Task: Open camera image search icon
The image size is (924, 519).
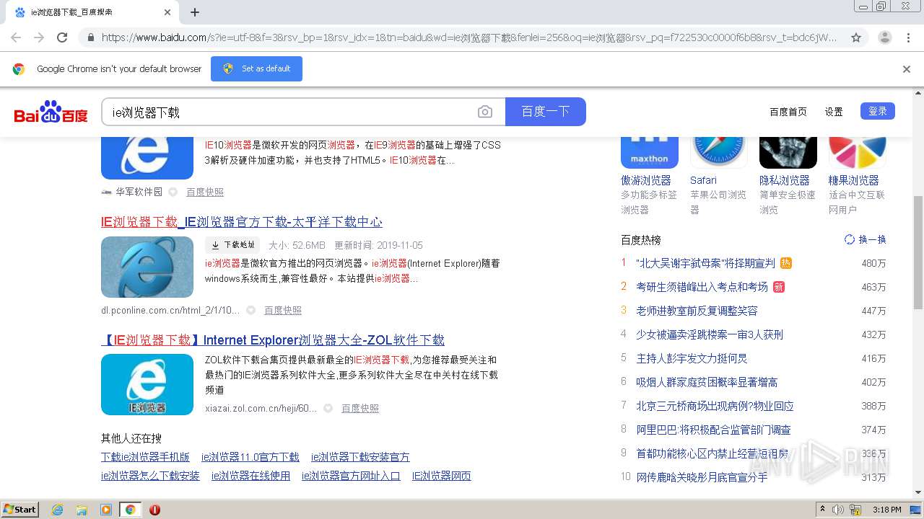Action: click(x=485, y=112)
